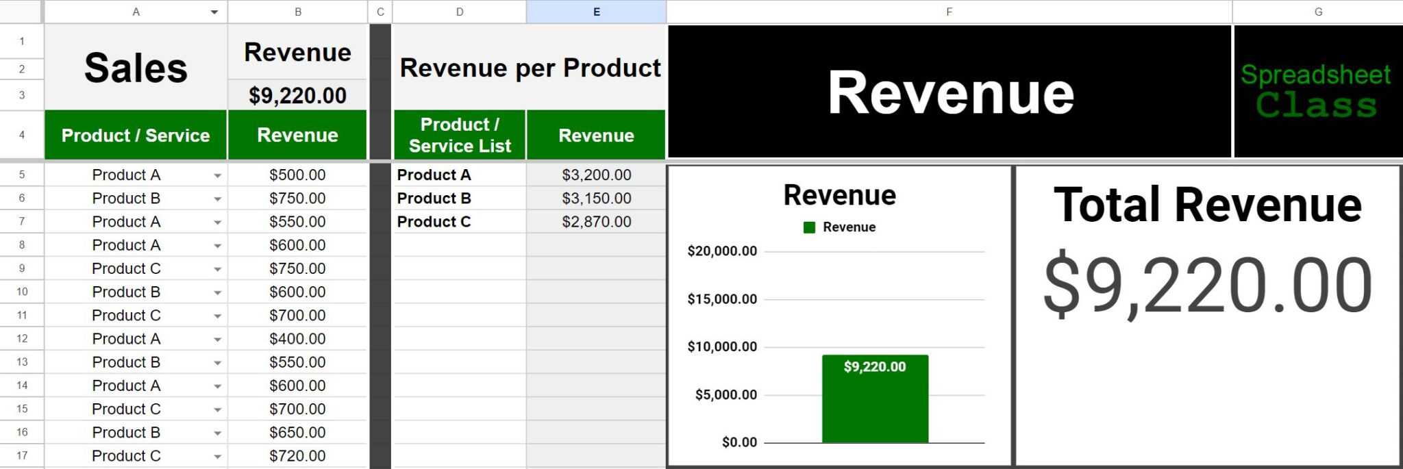Screen dimensions: 1403x469
Task: Select the column F header
Action: pos(949,12)
